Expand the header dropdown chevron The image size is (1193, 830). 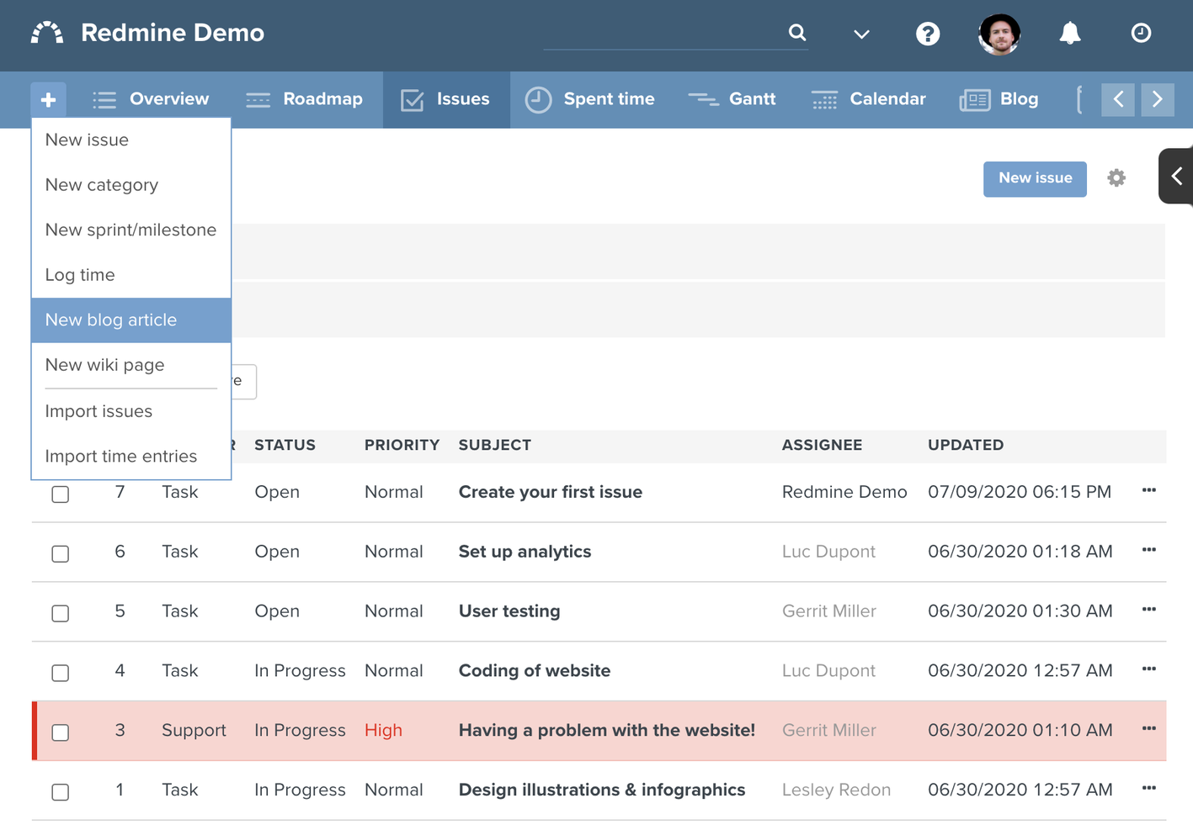tap(861, 34)
